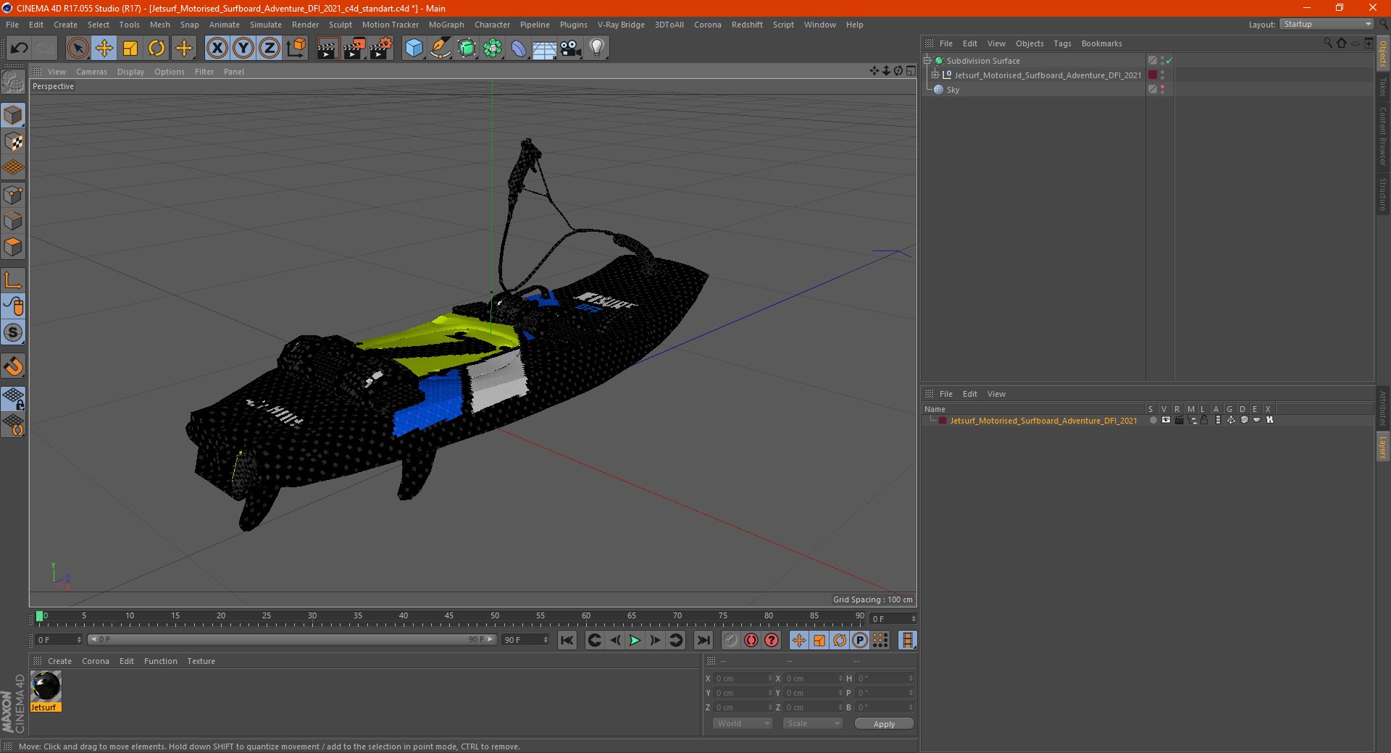The width and height of the screenshot is (1391, 753).
Task: Switch to Edges mode
Action: (x=13, y=221)
